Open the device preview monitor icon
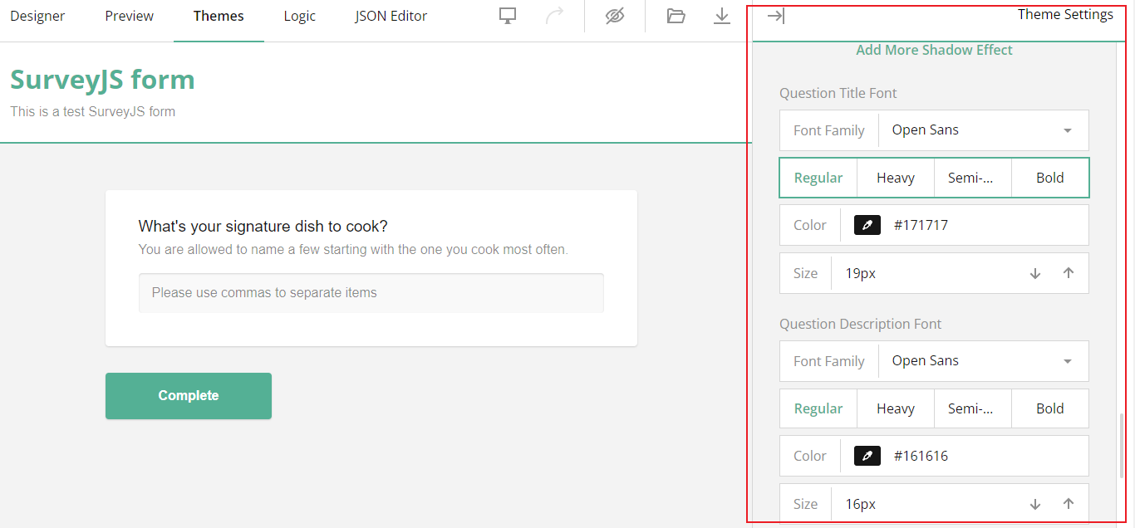Image resolution: width=1135 pixels, height=528 pixels. tap(507, 16)
